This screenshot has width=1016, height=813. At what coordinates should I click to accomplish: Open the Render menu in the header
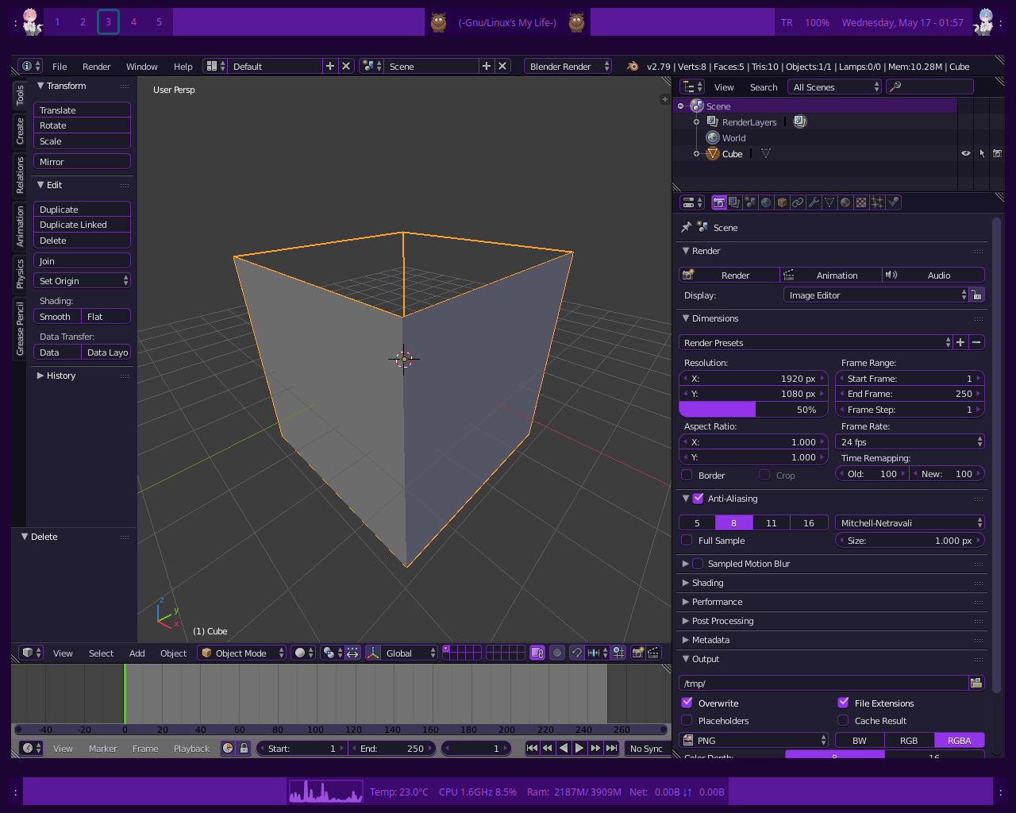(96, 67)
